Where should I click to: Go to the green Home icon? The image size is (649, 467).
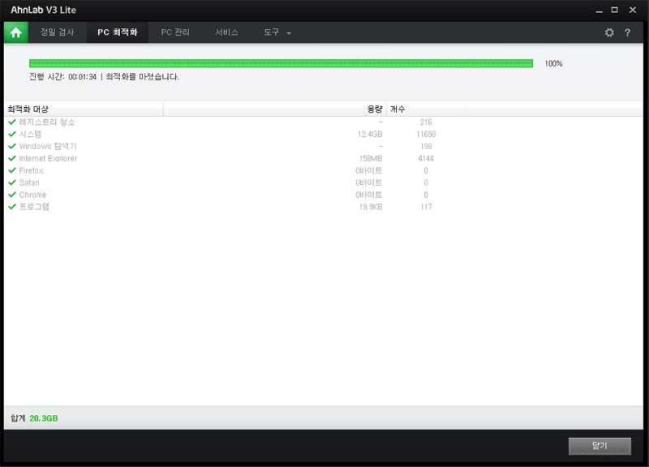point(16,32)
